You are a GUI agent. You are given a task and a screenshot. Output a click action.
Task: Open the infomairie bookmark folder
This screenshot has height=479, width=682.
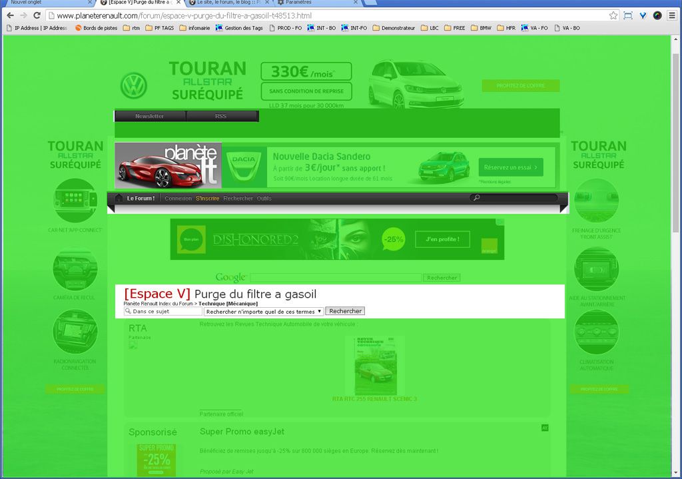[195, 28]
